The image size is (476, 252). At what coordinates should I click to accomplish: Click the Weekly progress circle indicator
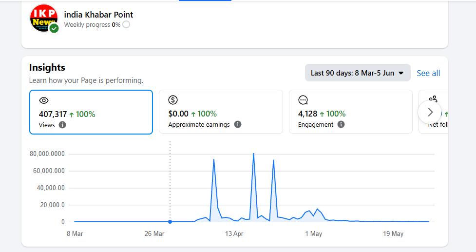[126, 24]
